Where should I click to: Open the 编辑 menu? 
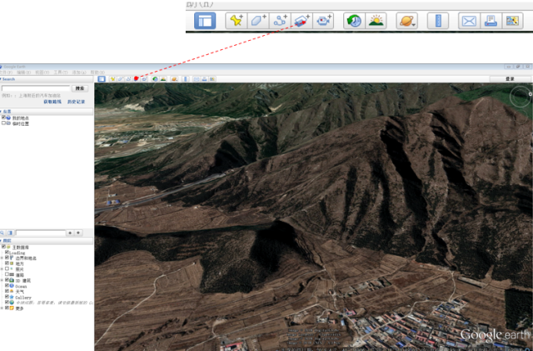[24, 73]
